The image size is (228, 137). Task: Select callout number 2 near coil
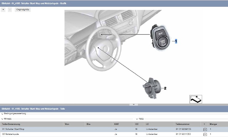[x=165, y=88]
